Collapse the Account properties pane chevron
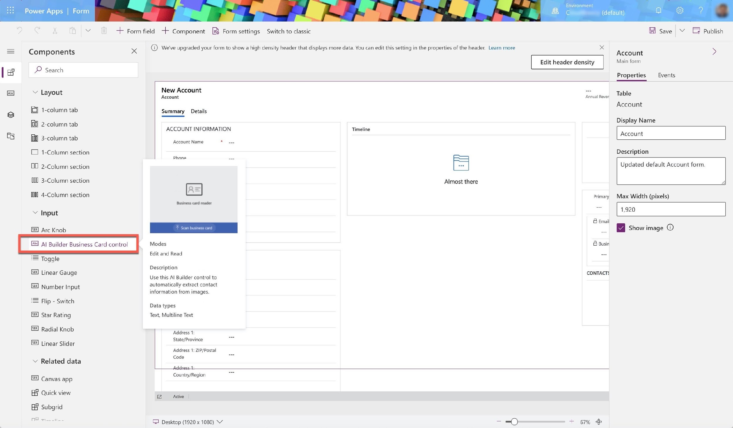 pyautogui.click(x=715, y=52)
